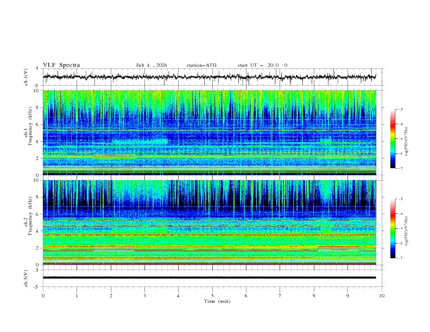Click the ch.1 voltage waveform trace
This screenshot has height=332, width=430.
coord(210,76)
